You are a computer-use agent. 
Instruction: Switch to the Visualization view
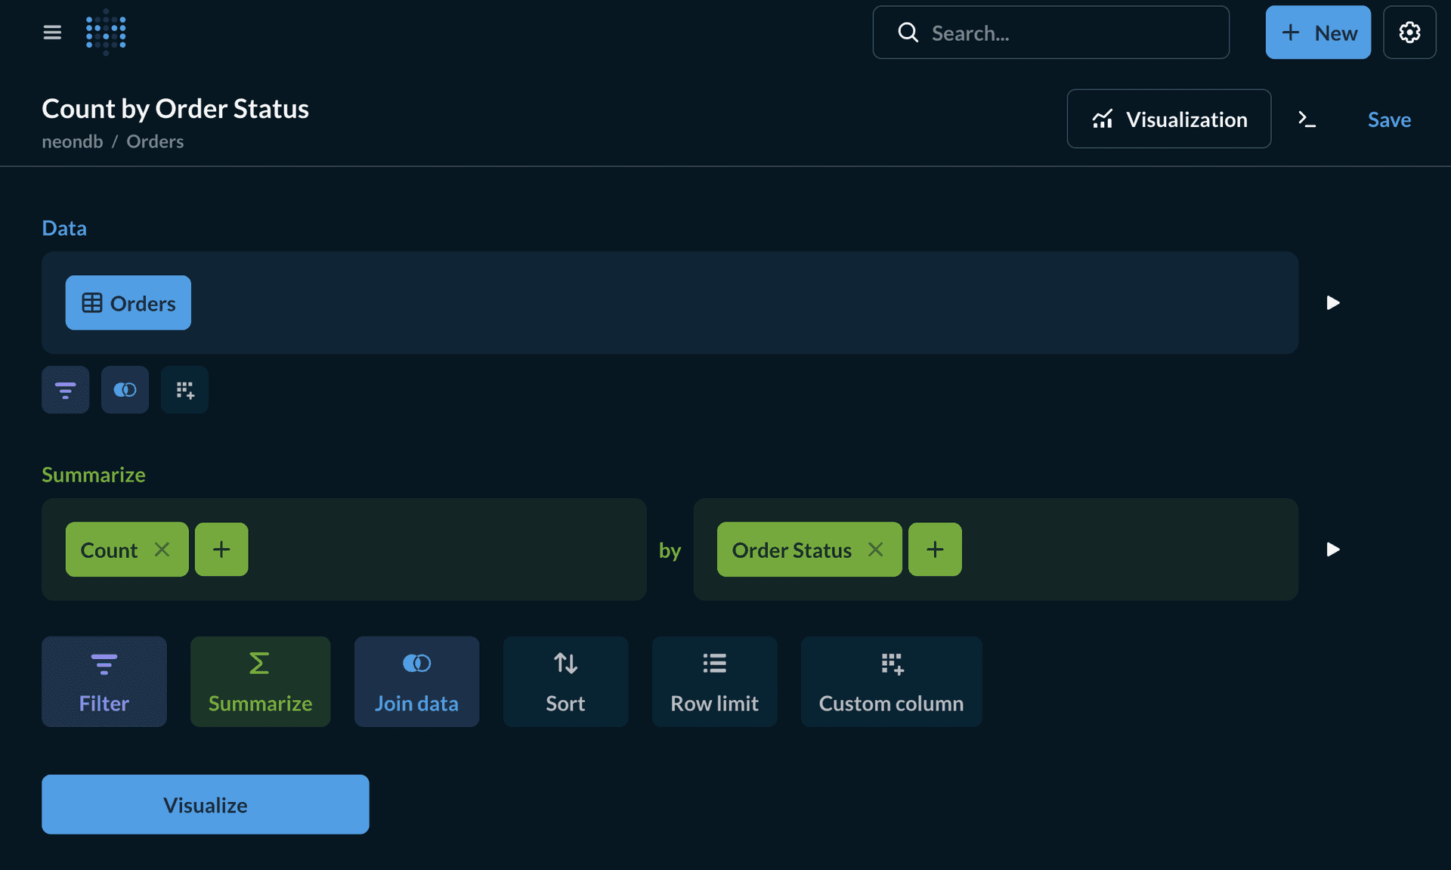1168,119
